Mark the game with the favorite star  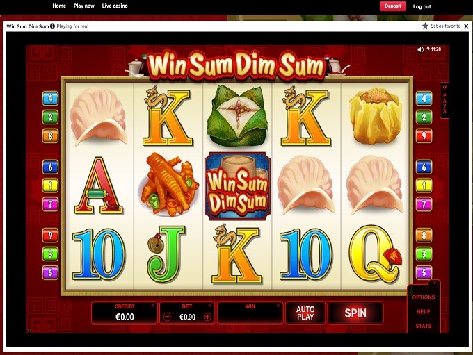[425, 26]
